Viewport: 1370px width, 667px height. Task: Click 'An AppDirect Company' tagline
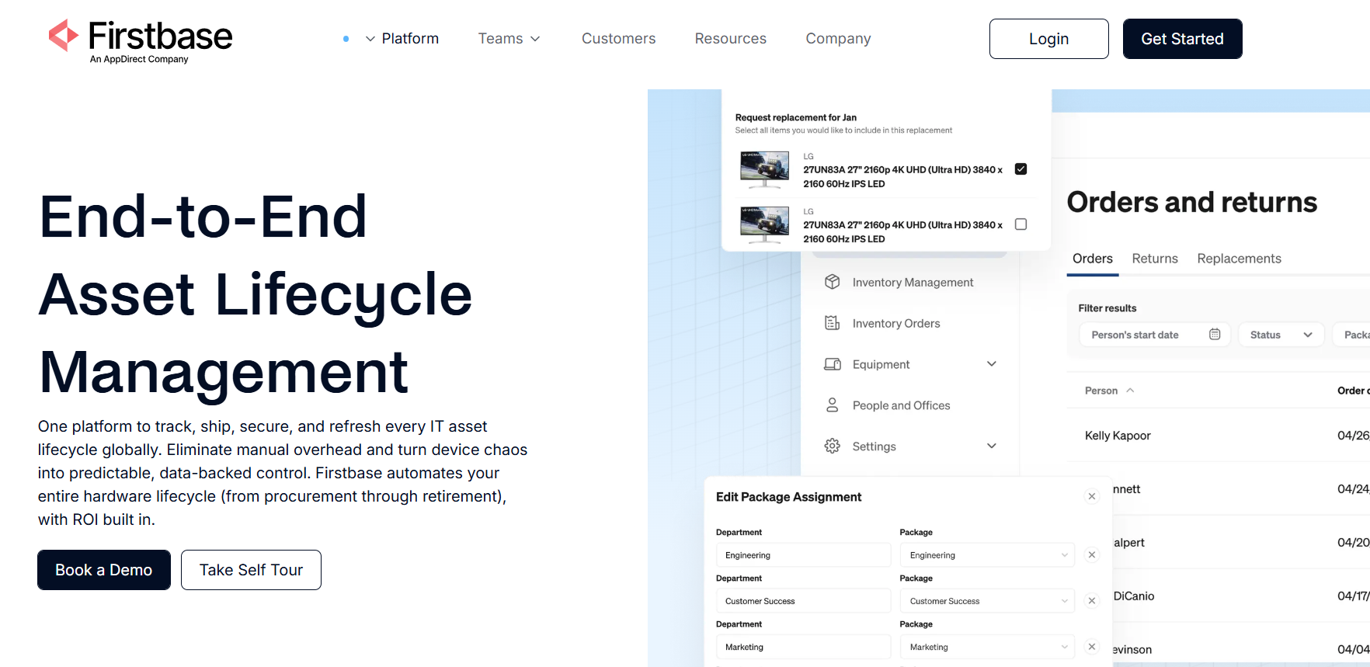[139, 59]
